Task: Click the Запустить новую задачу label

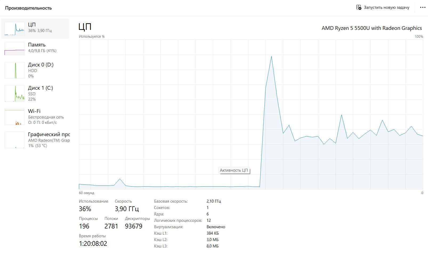Action: 386,7
